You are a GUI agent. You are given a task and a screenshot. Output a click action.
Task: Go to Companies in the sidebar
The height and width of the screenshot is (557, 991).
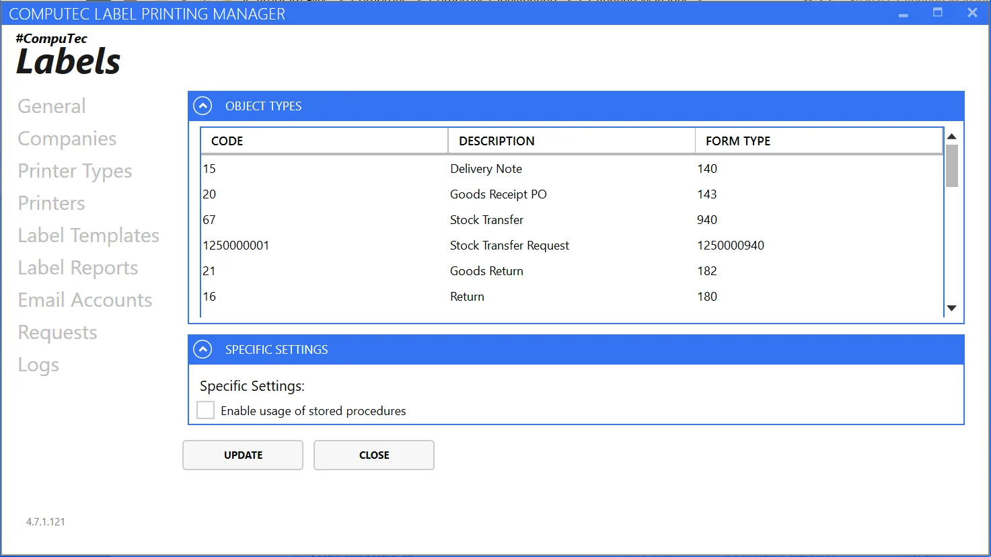pyautogui.click(x=67, y=139)
